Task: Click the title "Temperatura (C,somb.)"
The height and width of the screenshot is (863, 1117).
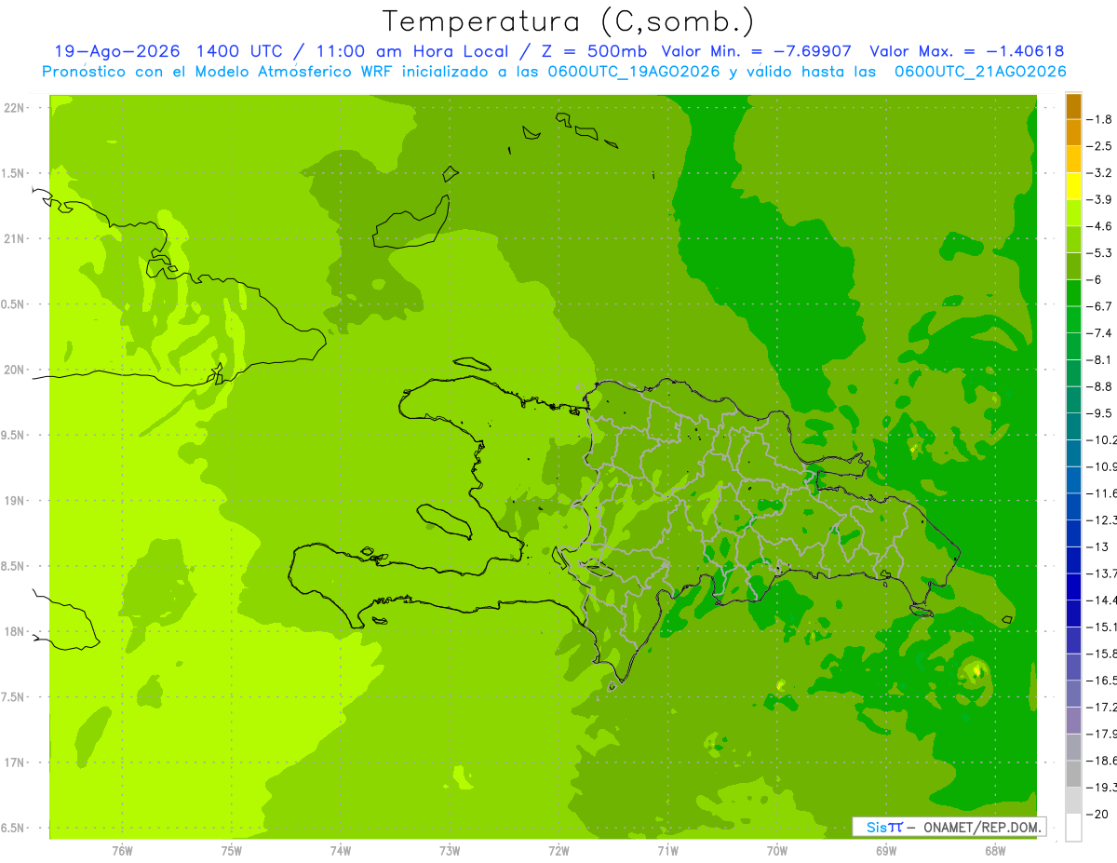Action: point(569,21)
